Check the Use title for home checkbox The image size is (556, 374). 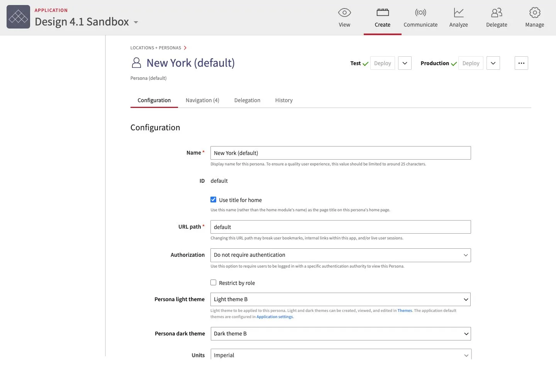point(213,200)
